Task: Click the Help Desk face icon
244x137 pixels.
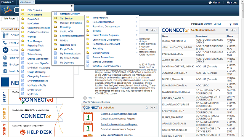Action: (x=23, y=132)
